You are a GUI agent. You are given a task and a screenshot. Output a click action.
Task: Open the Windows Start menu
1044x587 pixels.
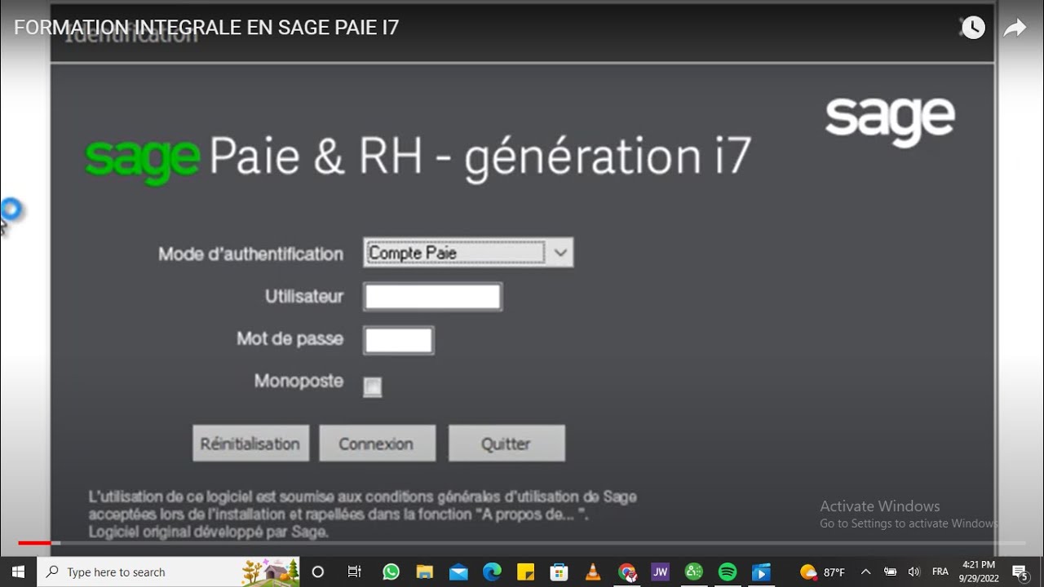tap(18, 572)
